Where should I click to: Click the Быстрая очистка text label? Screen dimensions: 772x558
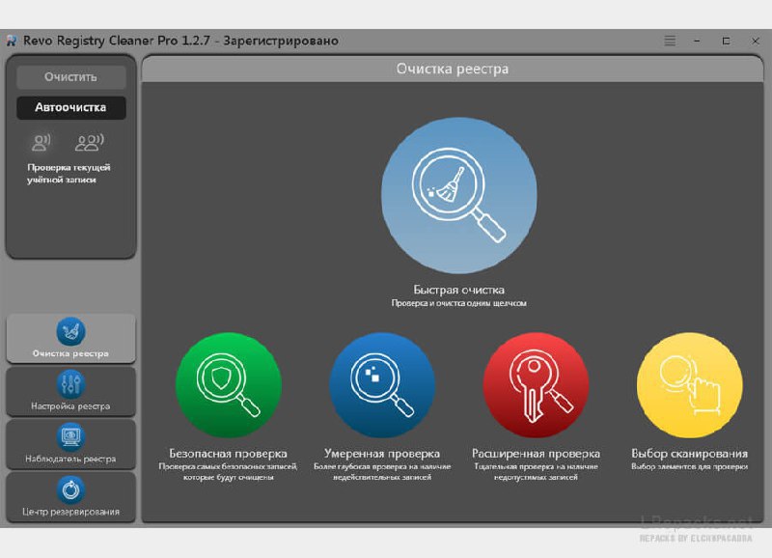458,290
